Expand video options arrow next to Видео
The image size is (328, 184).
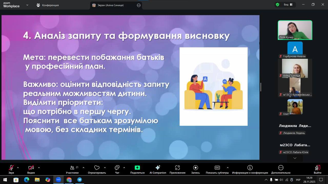click(39, 168)
